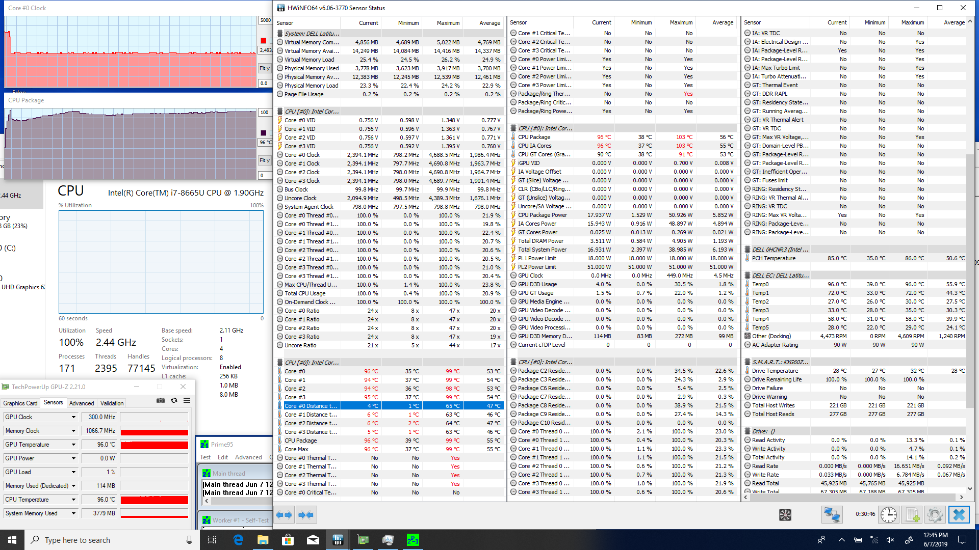Open the CPU Temperature sensor dropdown in GPU-Z
979x550 pixels.
coord(73,500)
